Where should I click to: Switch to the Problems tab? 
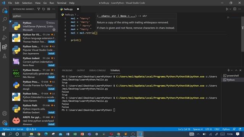click(x=67, y=70)
